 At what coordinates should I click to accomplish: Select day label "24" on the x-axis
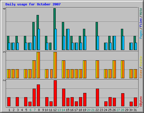105,110
